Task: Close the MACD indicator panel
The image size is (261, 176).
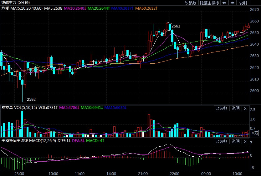Action: click(245, 141)
